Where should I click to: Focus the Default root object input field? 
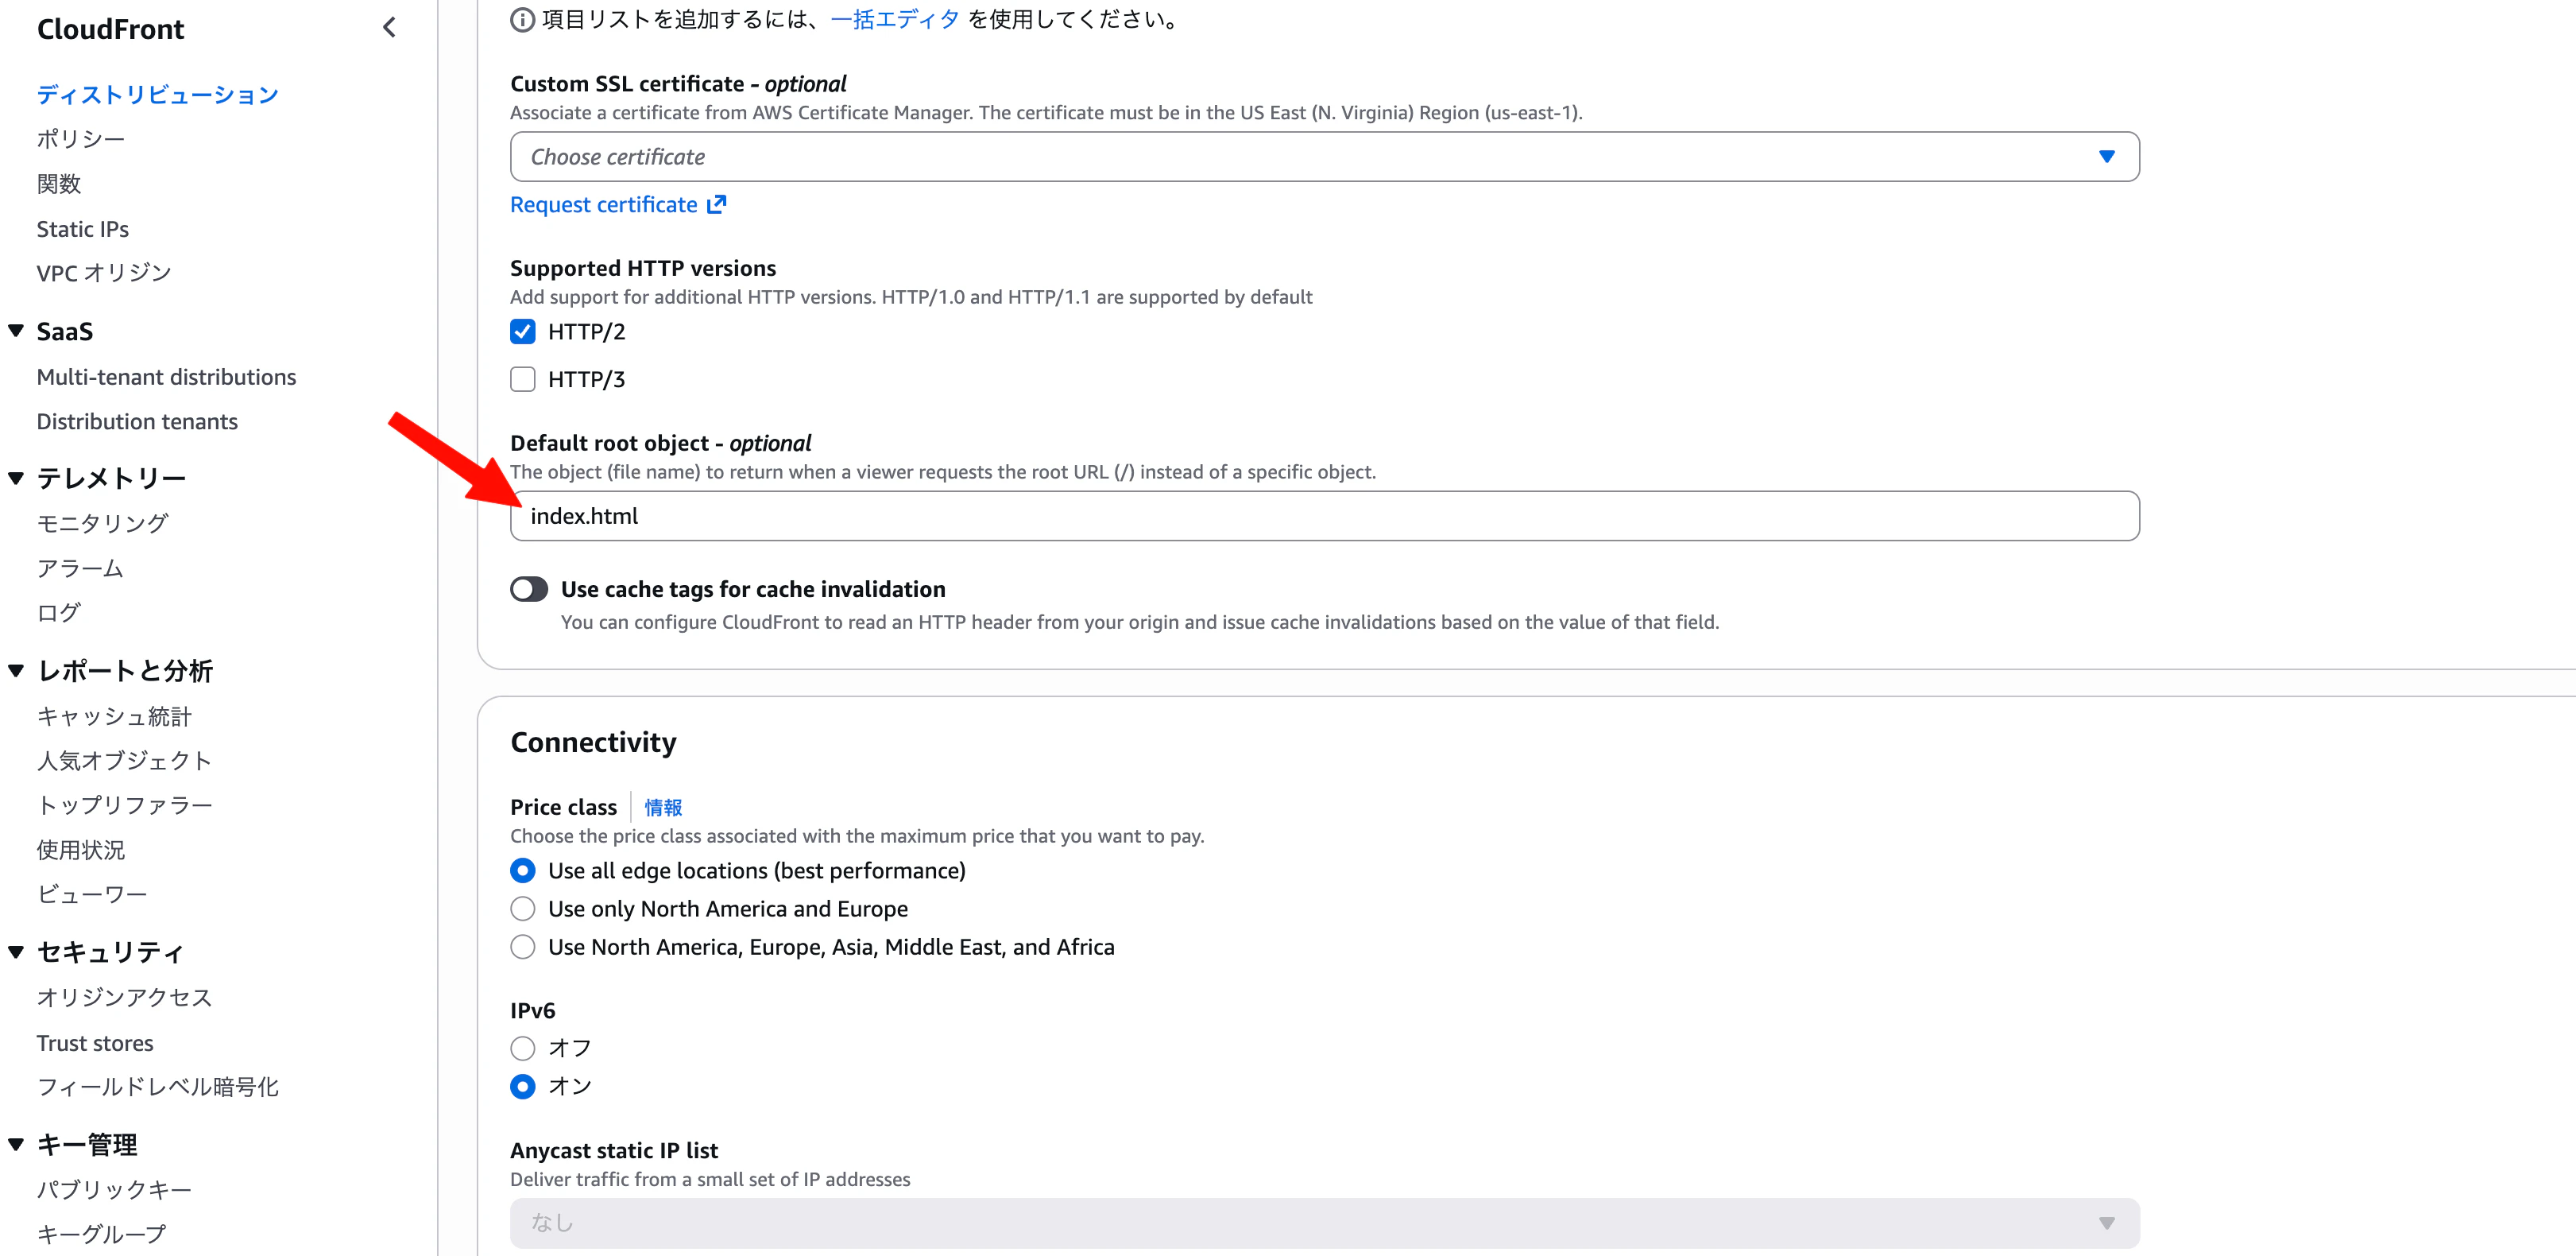[1324, 517]
